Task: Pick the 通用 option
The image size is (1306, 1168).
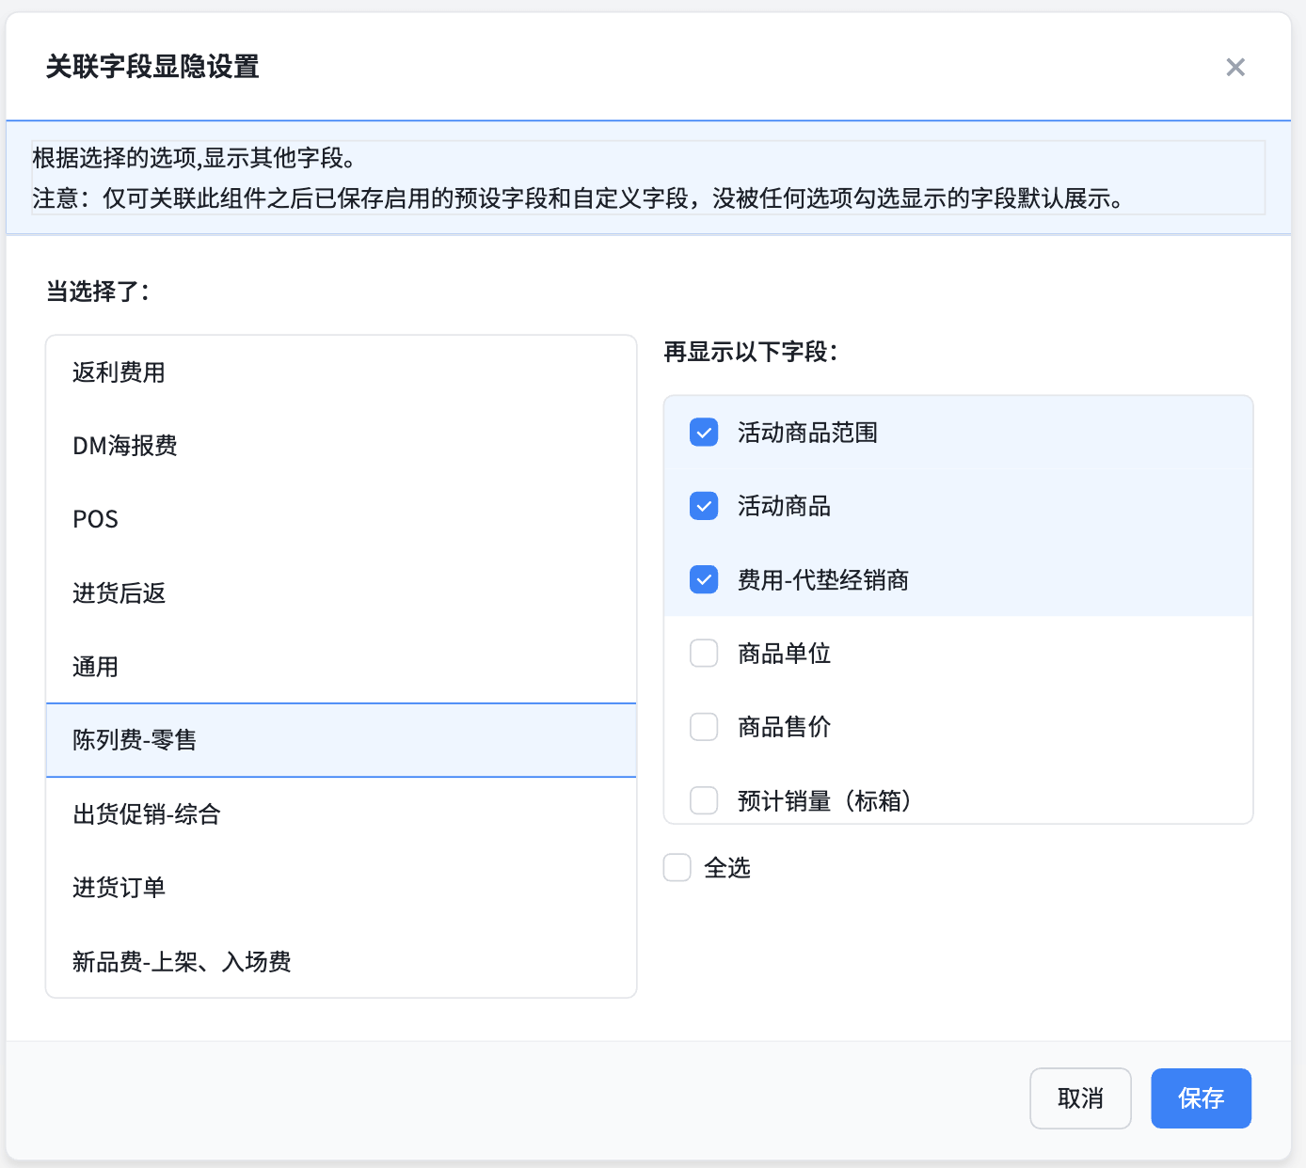Action: point(96,667)
